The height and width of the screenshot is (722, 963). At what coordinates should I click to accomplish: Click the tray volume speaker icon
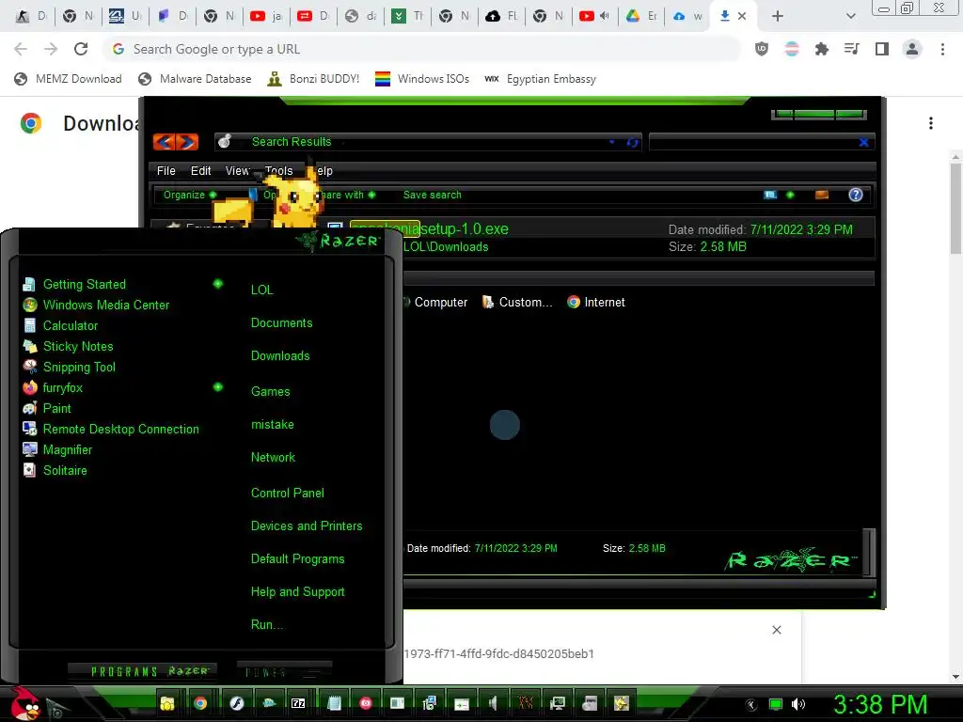(797, 704)
